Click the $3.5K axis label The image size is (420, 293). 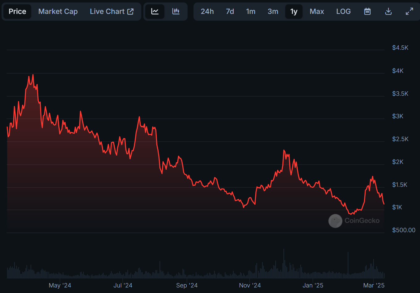pyautogui.click(x=400, y=94)
